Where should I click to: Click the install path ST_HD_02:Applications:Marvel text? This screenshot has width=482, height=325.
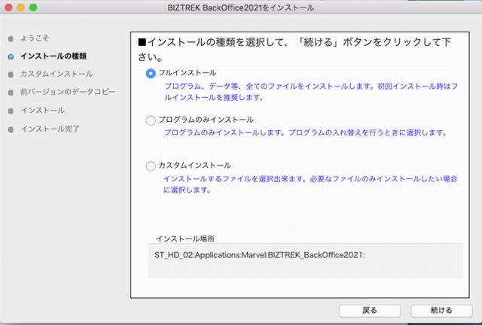[x=260, y=255]
